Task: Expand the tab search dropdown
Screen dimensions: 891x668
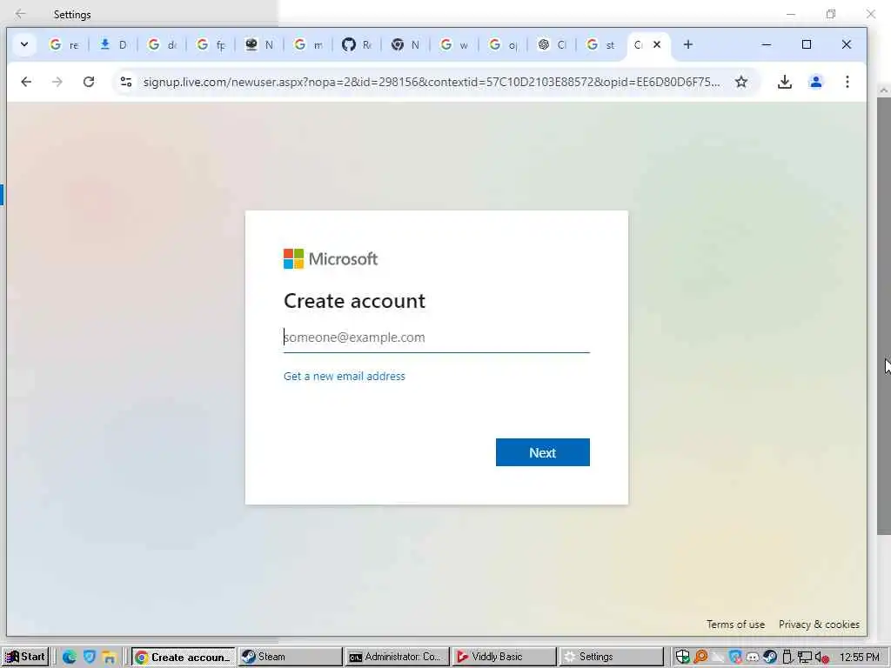Action: 24,44
